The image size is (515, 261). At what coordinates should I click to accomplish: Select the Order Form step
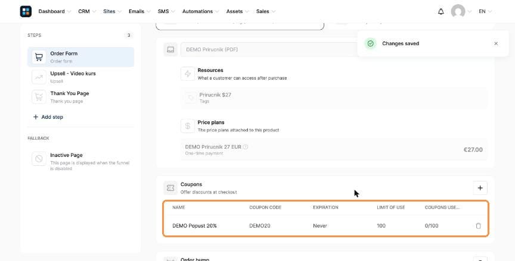[81, 57]
